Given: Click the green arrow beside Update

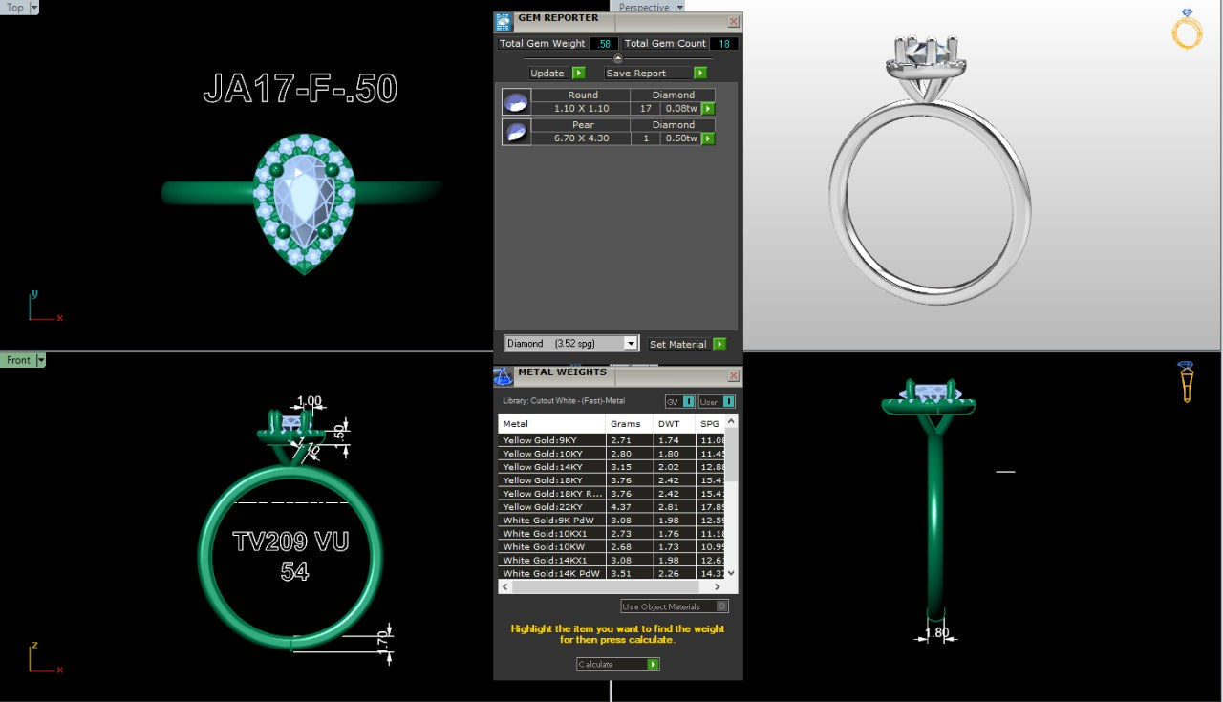Looking at the screenshot, I should coord(578,73).
